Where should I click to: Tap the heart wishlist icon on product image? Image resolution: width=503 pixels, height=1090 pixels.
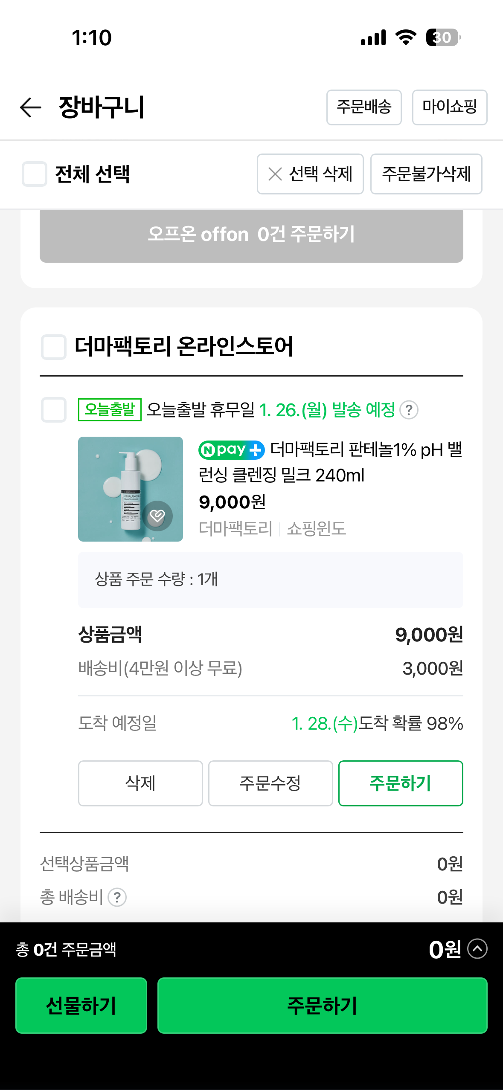[157, 516]
